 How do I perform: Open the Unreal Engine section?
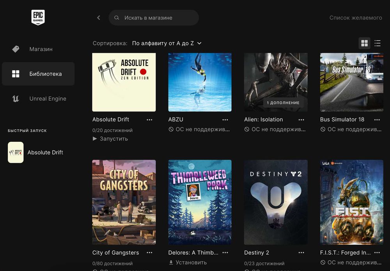click(38, 99)
